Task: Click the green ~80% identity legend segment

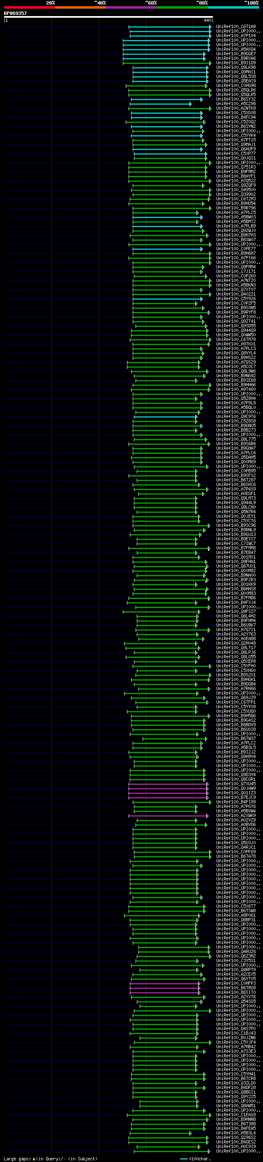Action: [182, 7]
